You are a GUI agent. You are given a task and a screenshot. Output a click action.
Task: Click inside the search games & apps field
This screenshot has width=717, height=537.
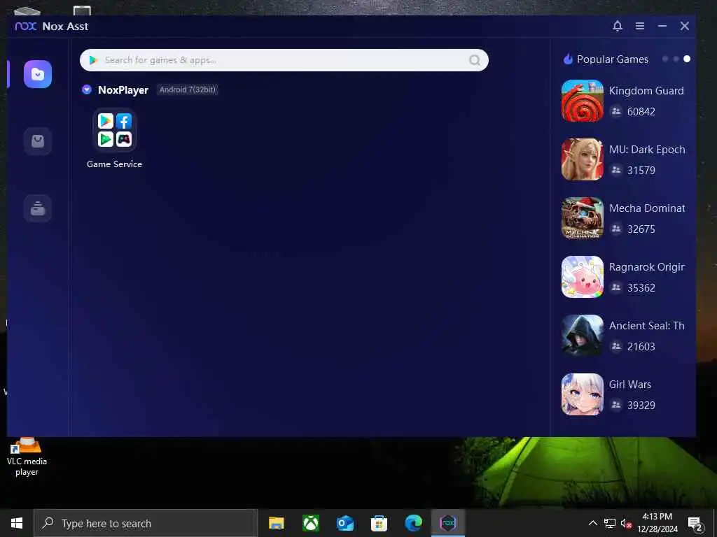point(284,60)
